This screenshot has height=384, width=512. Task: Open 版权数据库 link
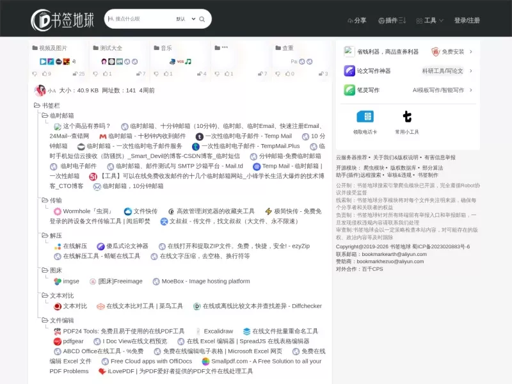(x=403, y=168)
